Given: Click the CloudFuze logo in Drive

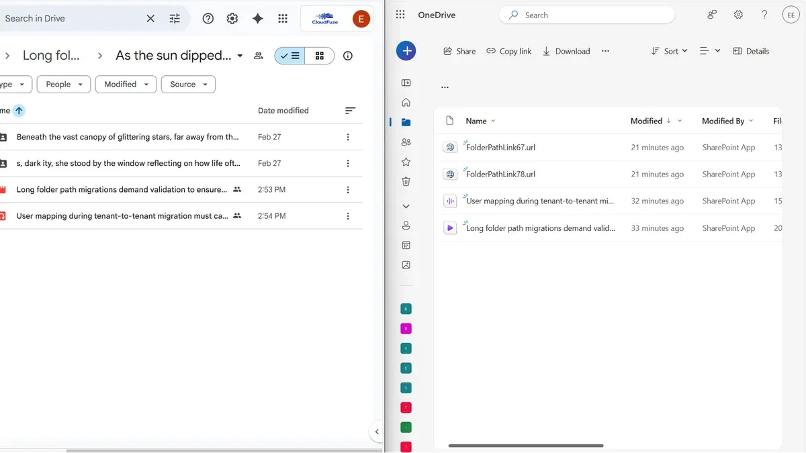Looking at the screenshot, I should (324, 19).
